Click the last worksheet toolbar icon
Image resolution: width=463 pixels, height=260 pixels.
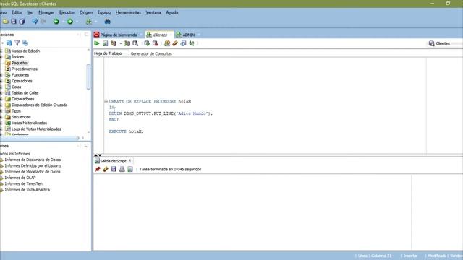click(192, 43)
